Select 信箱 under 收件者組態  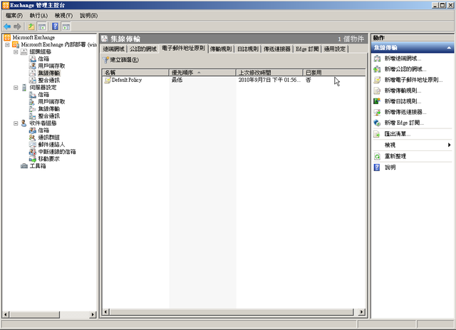(43, 130)
